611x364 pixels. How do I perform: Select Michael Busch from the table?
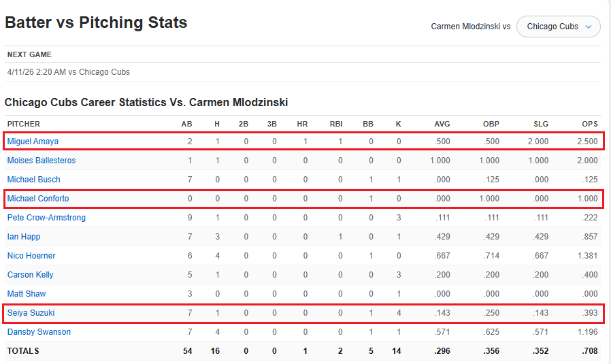pyautogui.click(x=33, y=180)
